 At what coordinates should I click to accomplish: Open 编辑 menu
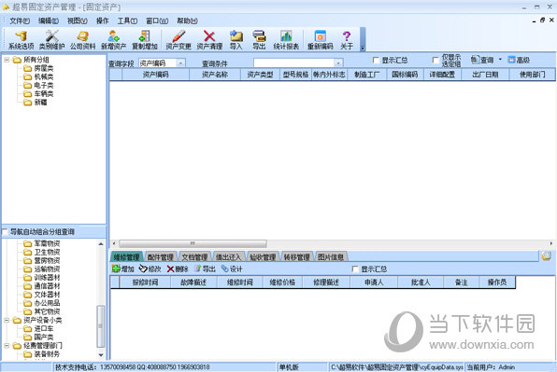click(x=49, y=21)
